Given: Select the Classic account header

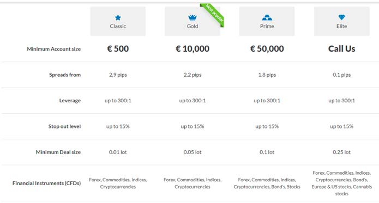Looking at the screenshot, I should (x=118, y=21).
